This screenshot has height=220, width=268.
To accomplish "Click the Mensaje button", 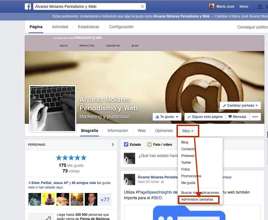I will 237,117.
